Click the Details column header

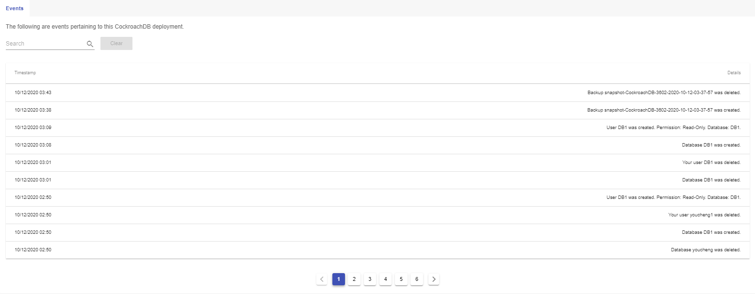(x=734, y=73)
